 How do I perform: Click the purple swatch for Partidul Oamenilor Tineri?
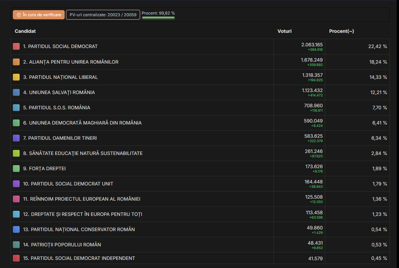pyautogui.click(x=16, y=138)
